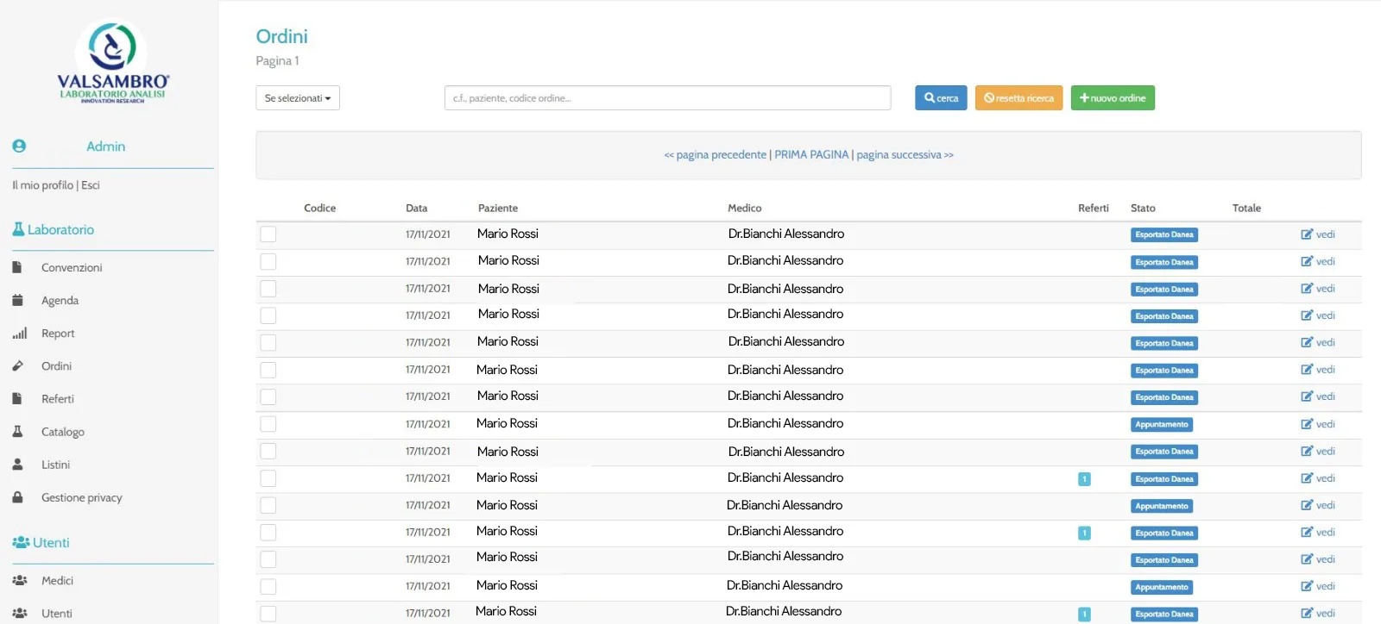Open Listini via its person icon
1381x624 pixels.
pyautogui.click(x=17, y=464)
